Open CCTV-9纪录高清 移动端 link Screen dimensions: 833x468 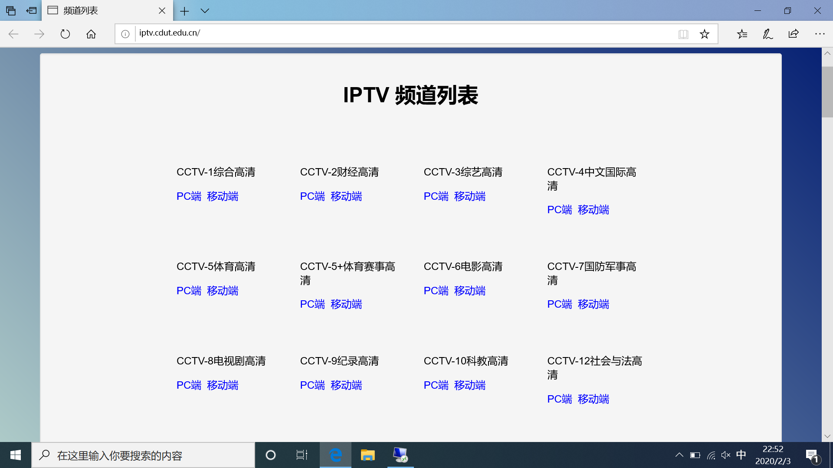coord(346,385)
